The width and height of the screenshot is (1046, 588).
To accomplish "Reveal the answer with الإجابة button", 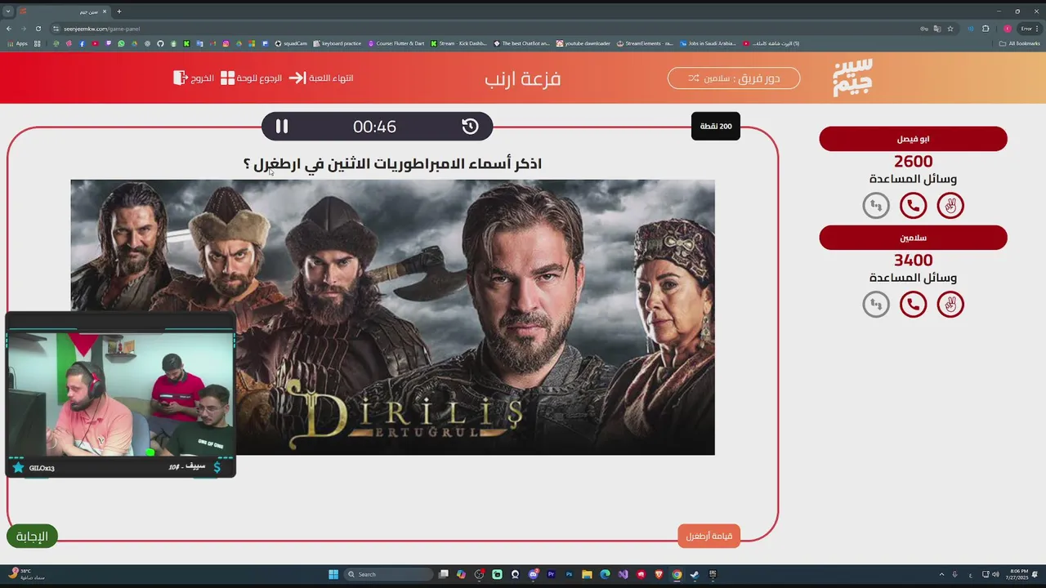I will pyautogui.click(x=32, y=536).
